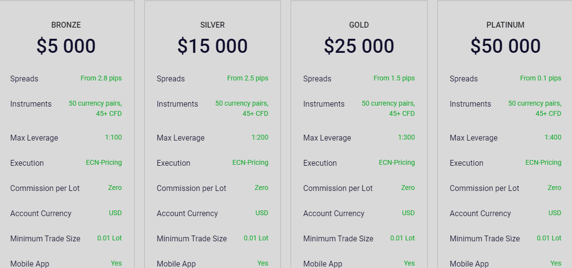Click Gold spreads value From 1.5 pips
Image resolution: width=572 pixels, height=268 pixels.
click(394, 78)
